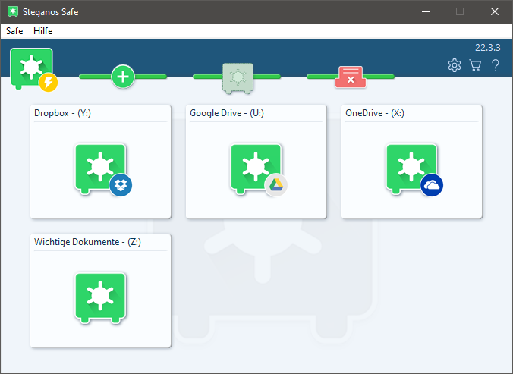Click the large safe with lightning bolt icon
513x374 pixels.
point(33,70)
